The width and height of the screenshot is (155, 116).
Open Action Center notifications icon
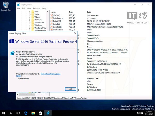(x=142, y=113)
